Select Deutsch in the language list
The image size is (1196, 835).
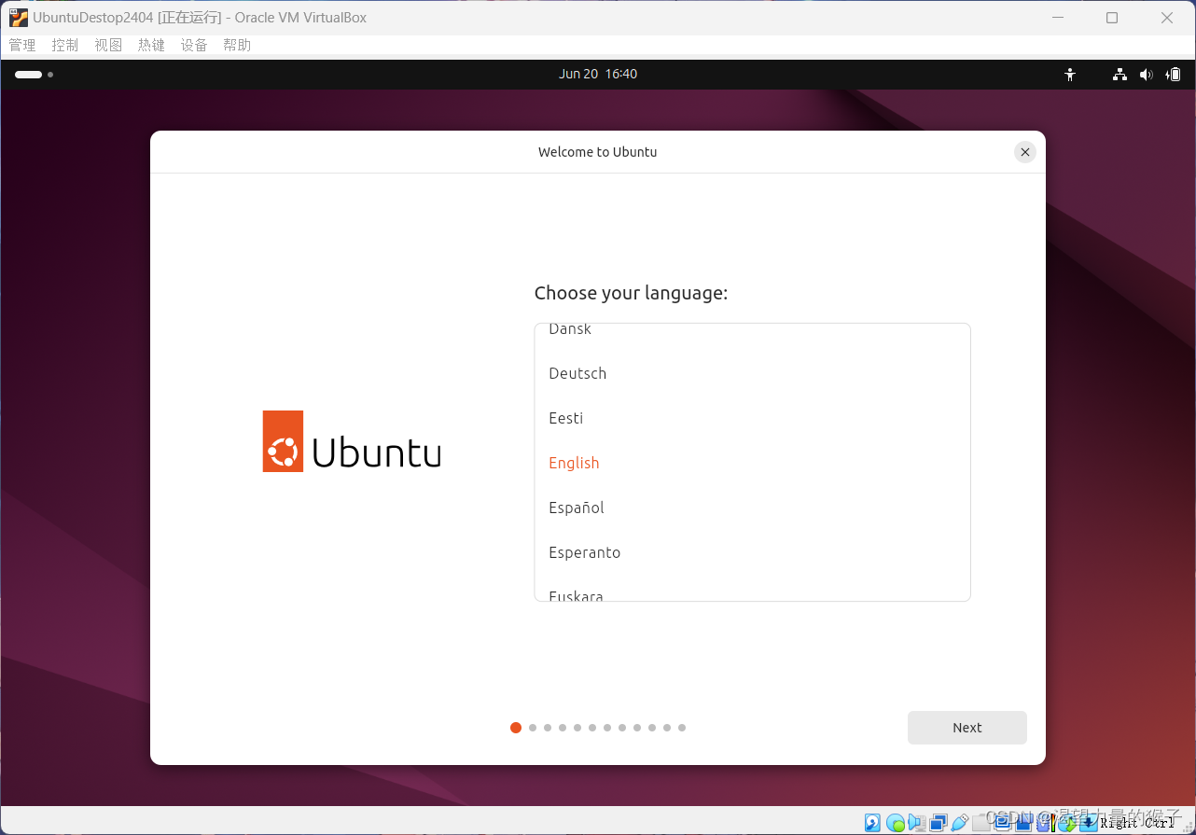pos(752,373)
